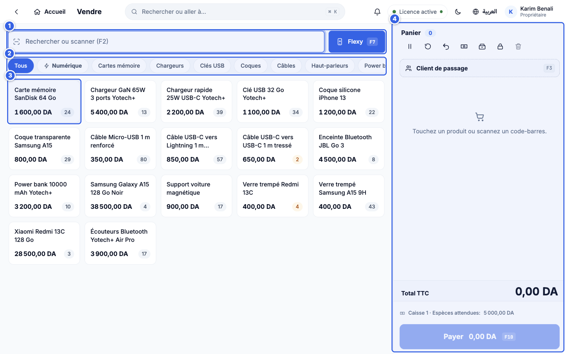Add Clé USB 32 Go Yotech+ to cart
The image size is (566, 354).
[x=272, y=101]
